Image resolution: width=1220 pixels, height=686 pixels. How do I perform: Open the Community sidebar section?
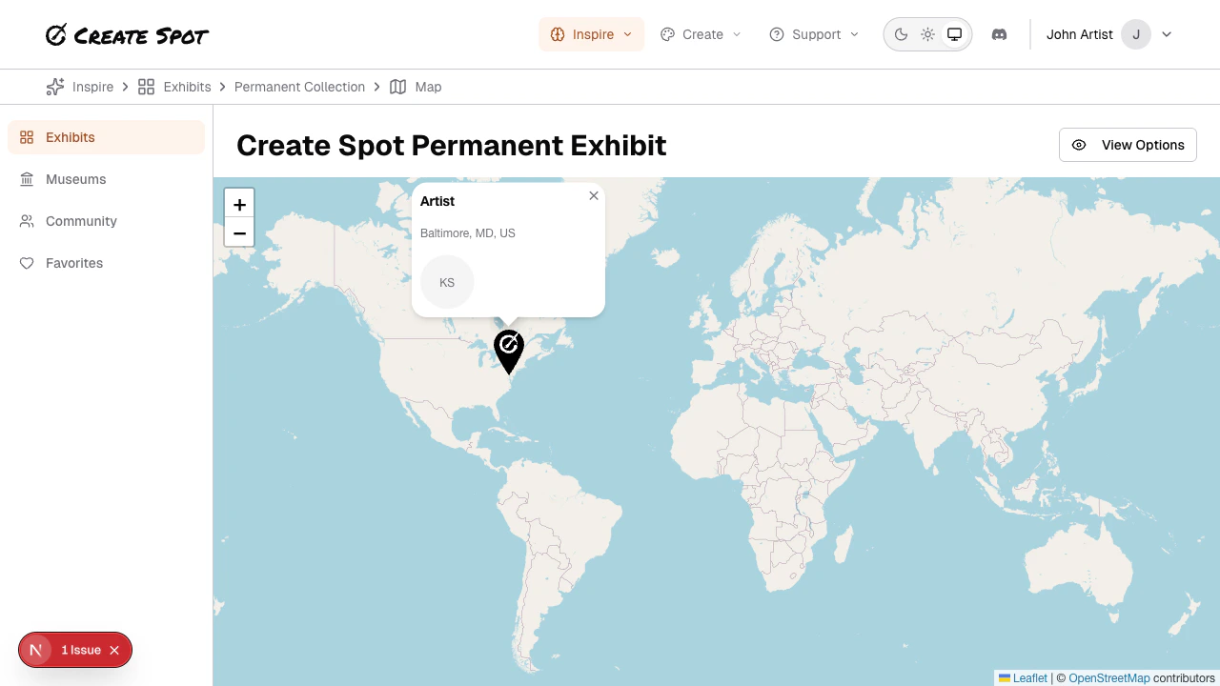click(81, 221)
